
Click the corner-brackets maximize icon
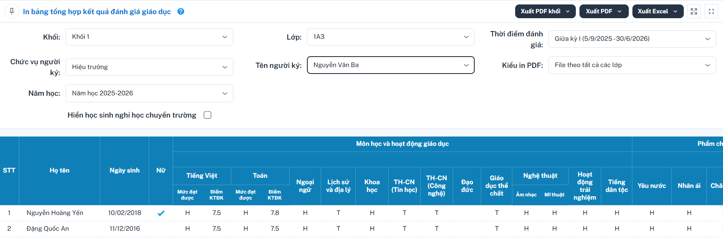tap(711, 11)
